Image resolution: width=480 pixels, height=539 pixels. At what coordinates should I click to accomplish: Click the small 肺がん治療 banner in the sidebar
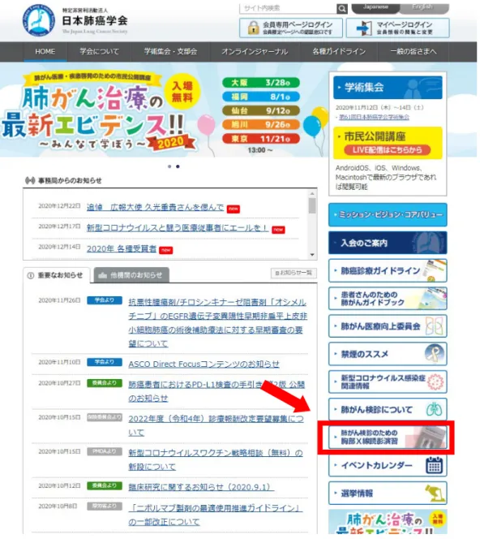click(388, 522)
